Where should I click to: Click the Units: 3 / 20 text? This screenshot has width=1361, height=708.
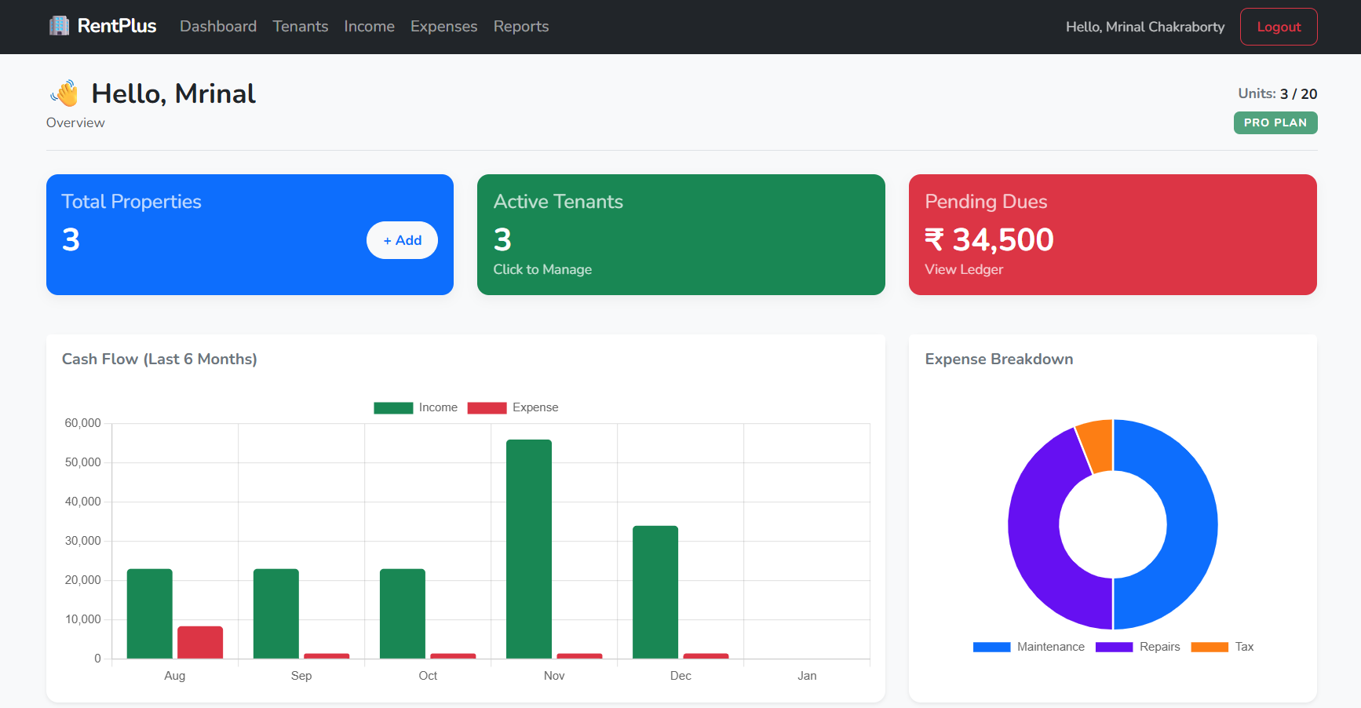click(1278, 93)
